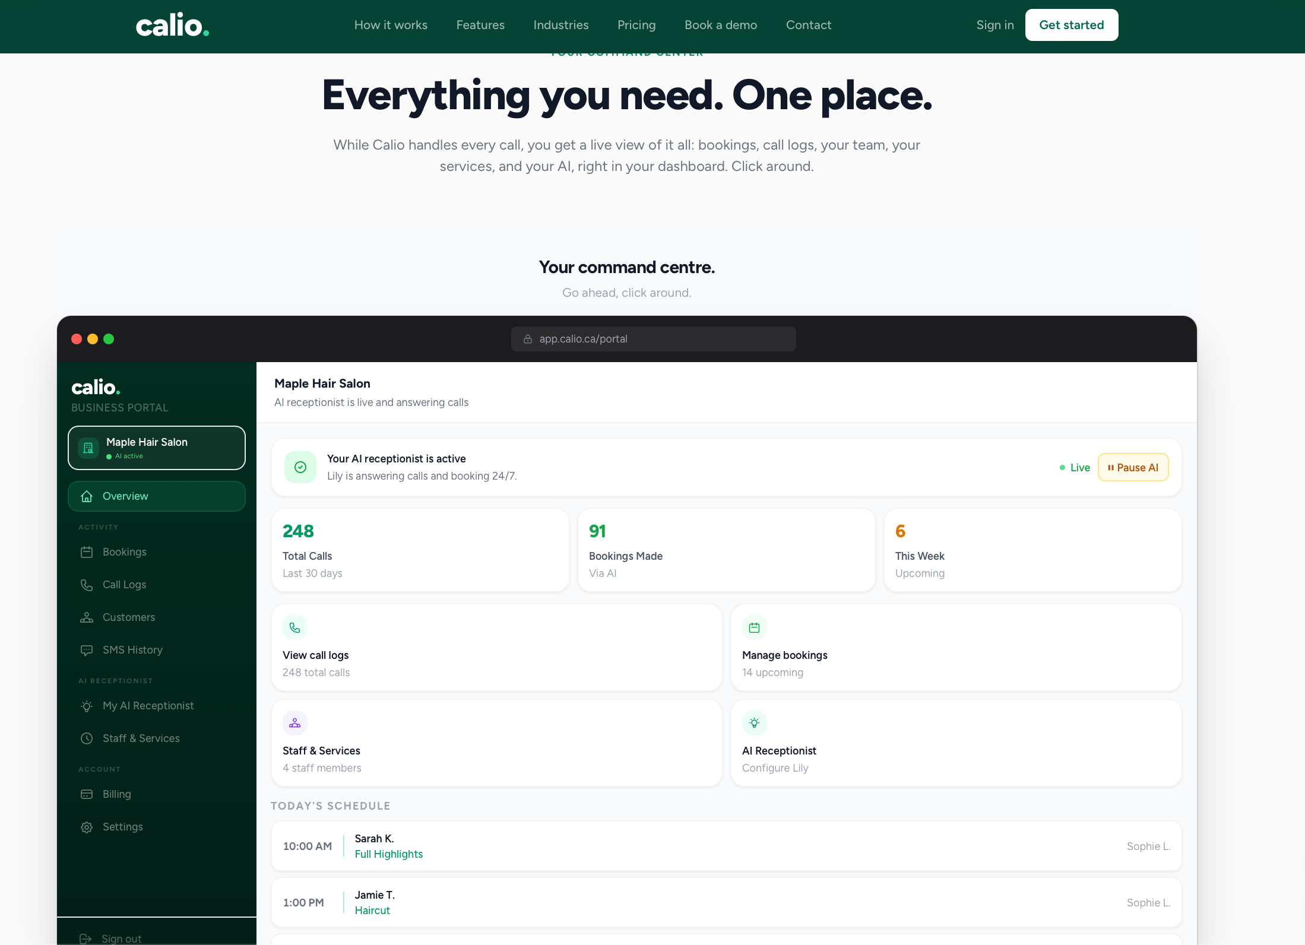Click the phone icon on View call logs card

pyautogui.click(x=295, y=627)
